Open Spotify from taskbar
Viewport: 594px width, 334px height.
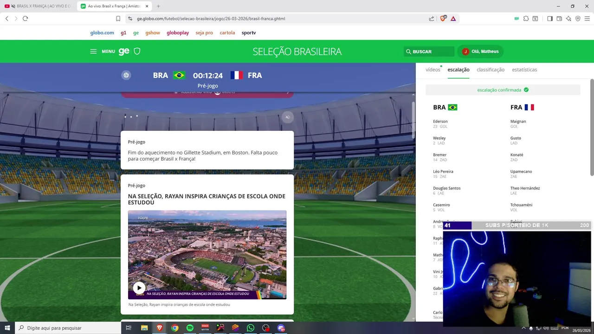(190, 328)
